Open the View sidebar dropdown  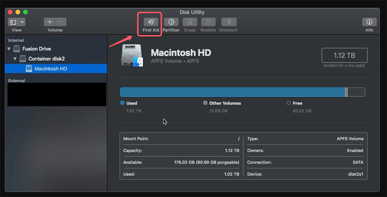[x=17, y=22]
